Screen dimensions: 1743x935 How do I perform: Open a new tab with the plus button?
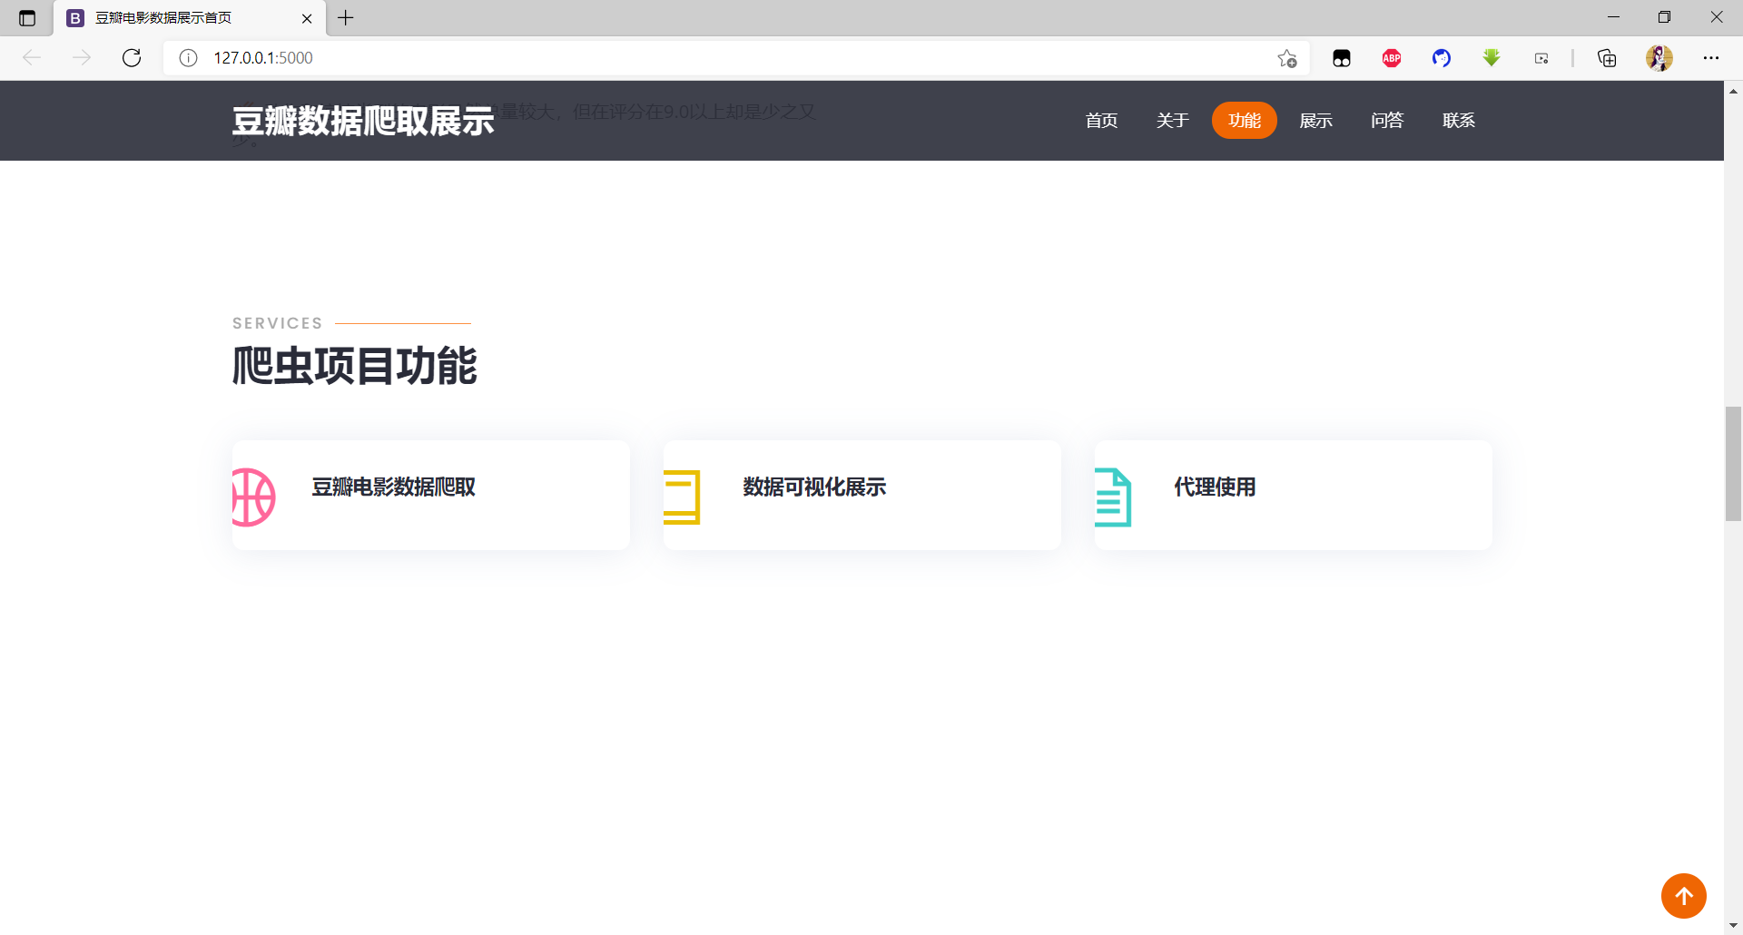[346, 18]
